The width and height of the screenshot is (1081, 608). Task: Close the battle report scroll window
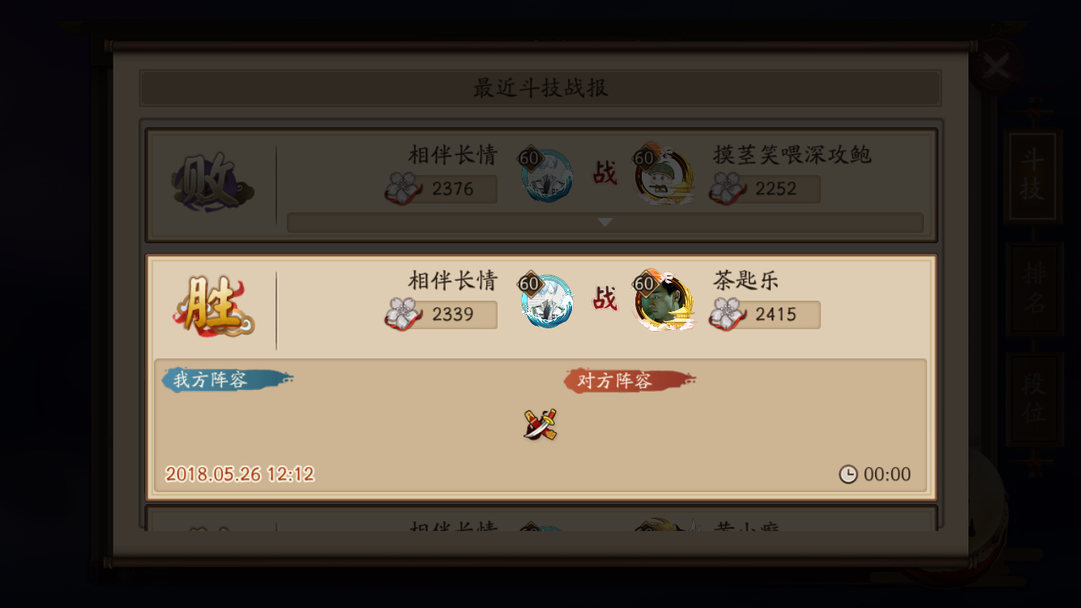[996, 66]
